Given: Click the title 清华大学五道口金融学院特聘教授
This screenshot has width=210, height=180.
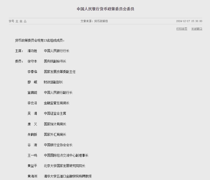Looking at the screenshot, I should [68, 176].
